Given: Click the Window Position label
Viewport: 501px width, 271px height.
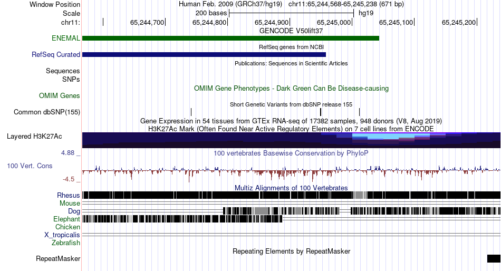Looking at the screenshot, I should tap(55, 4).
